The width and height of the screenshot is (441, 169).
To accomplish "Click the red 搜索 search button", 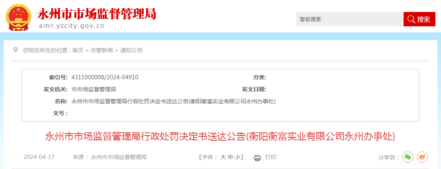I will 420,19.
